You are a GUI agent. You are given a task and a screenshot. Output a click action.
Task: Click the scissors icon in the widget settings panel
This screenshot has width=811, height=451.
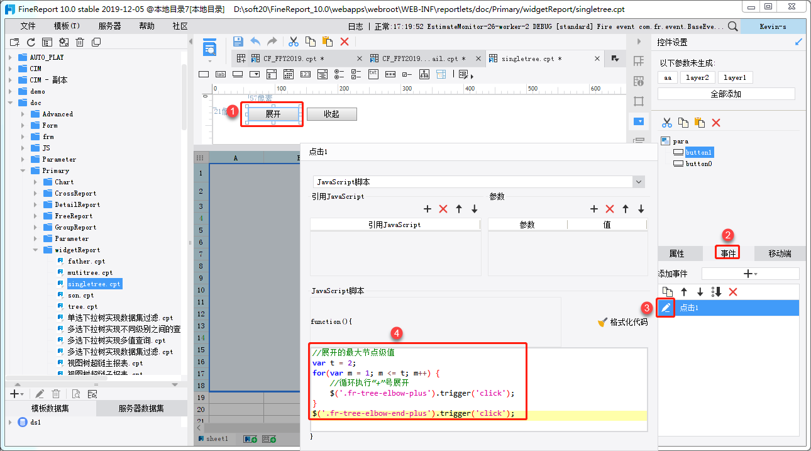click(667, 123)
